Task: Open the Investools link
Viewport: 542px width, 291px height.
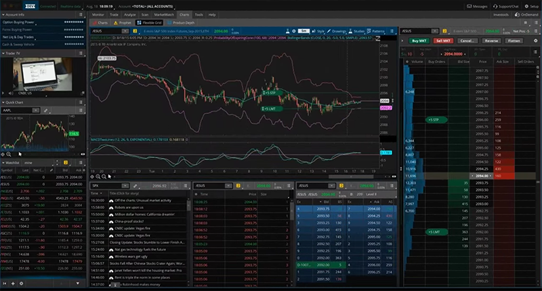Action: coord(501,14)
